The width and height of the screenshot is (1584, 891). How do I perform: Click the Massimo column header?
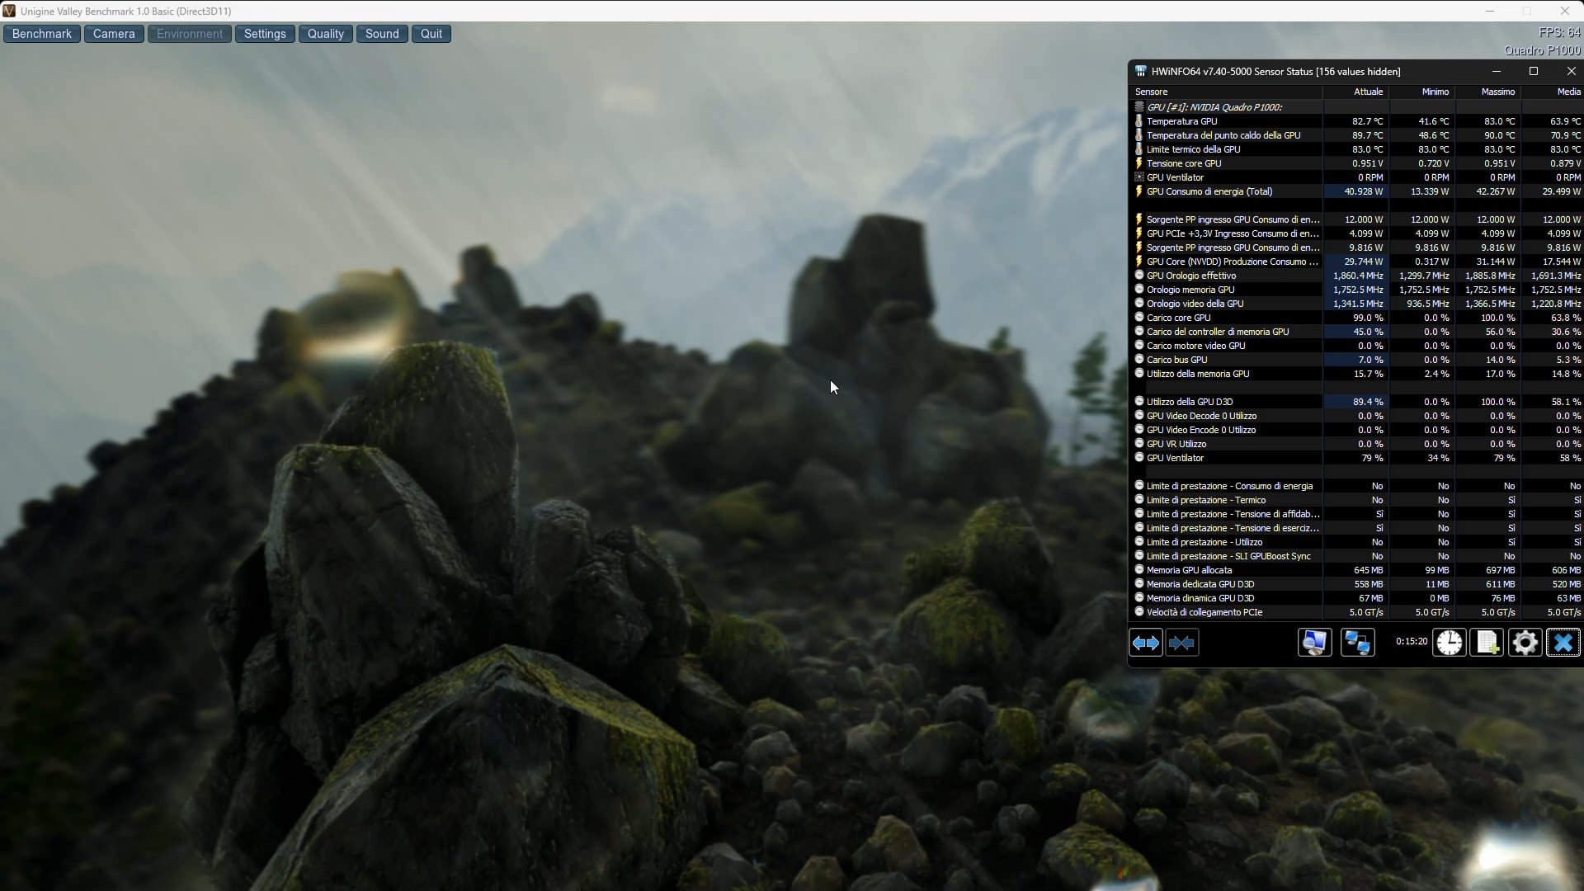1487,92
